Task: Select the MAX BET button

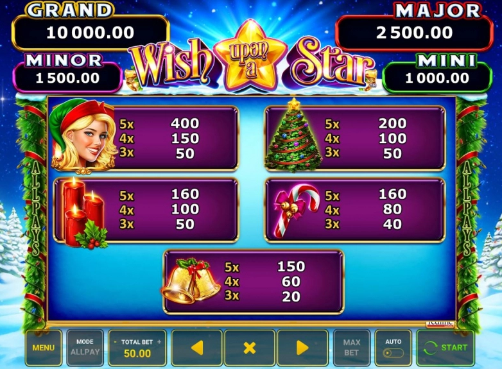Action: (352, 348)
